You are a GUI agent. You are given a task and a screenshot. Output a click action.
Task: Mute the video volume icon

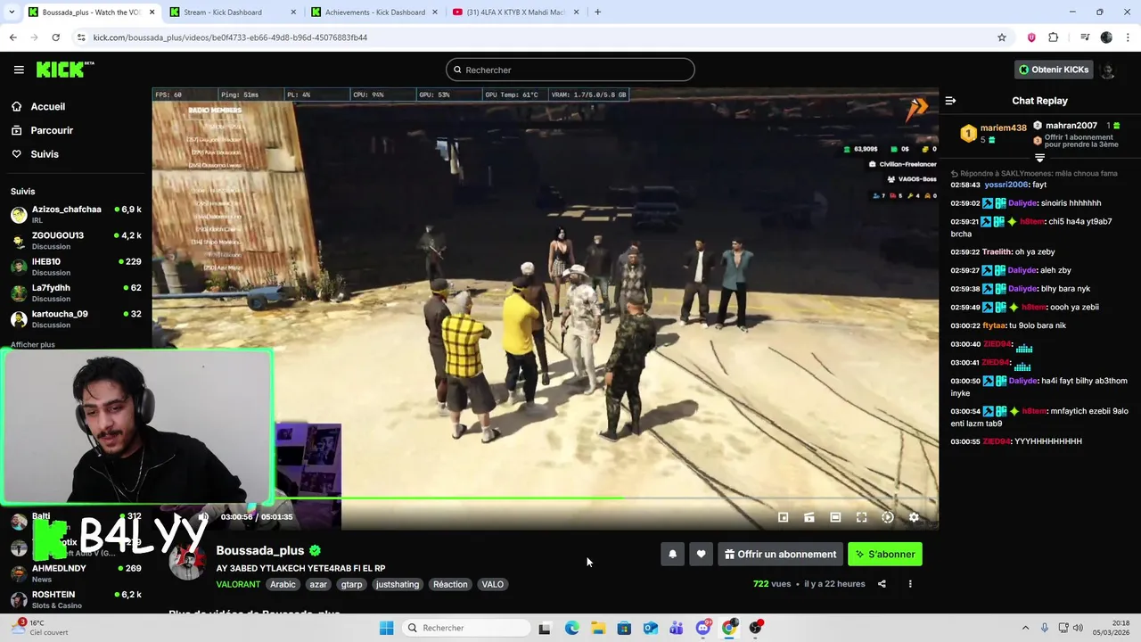click(203, 517)
